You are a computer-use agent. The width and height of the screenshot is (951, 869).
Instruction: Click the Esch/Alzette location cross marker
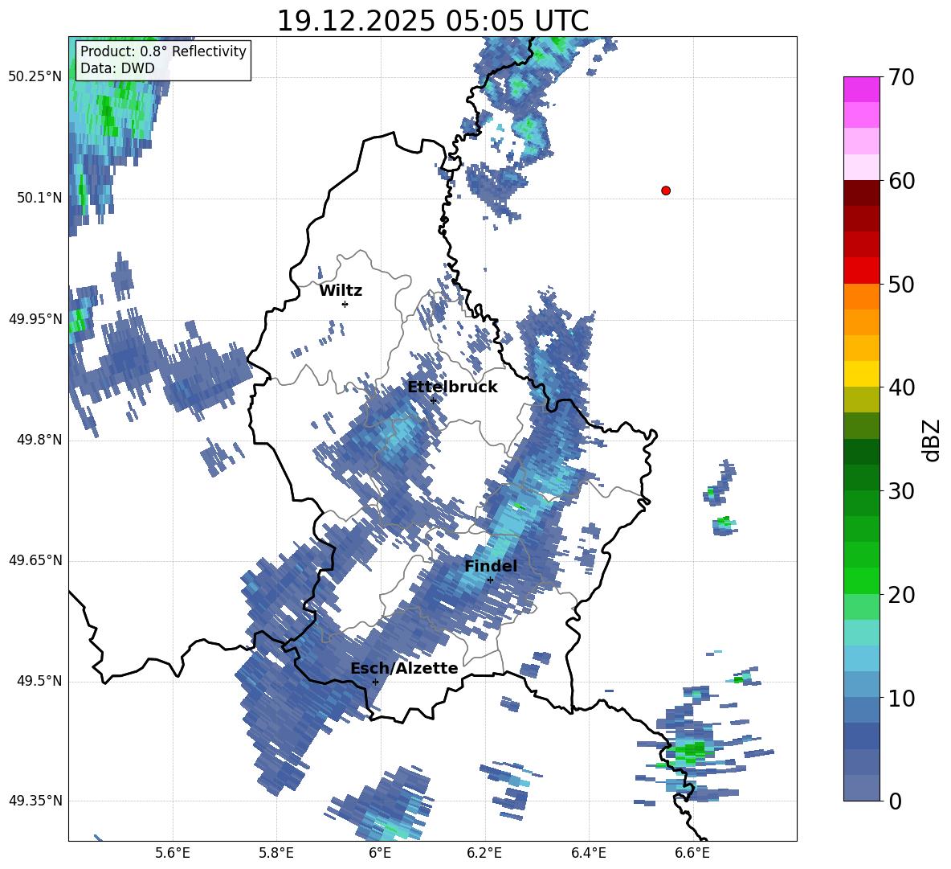pyautogui.click(x=375, y=682)
